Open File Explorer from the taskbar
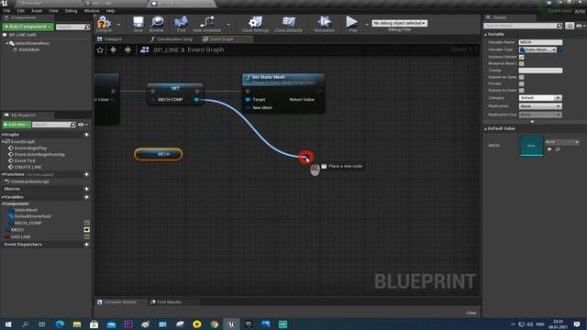Image resolution: width=587 pixels, height=330 pixels. pos(77,324)
